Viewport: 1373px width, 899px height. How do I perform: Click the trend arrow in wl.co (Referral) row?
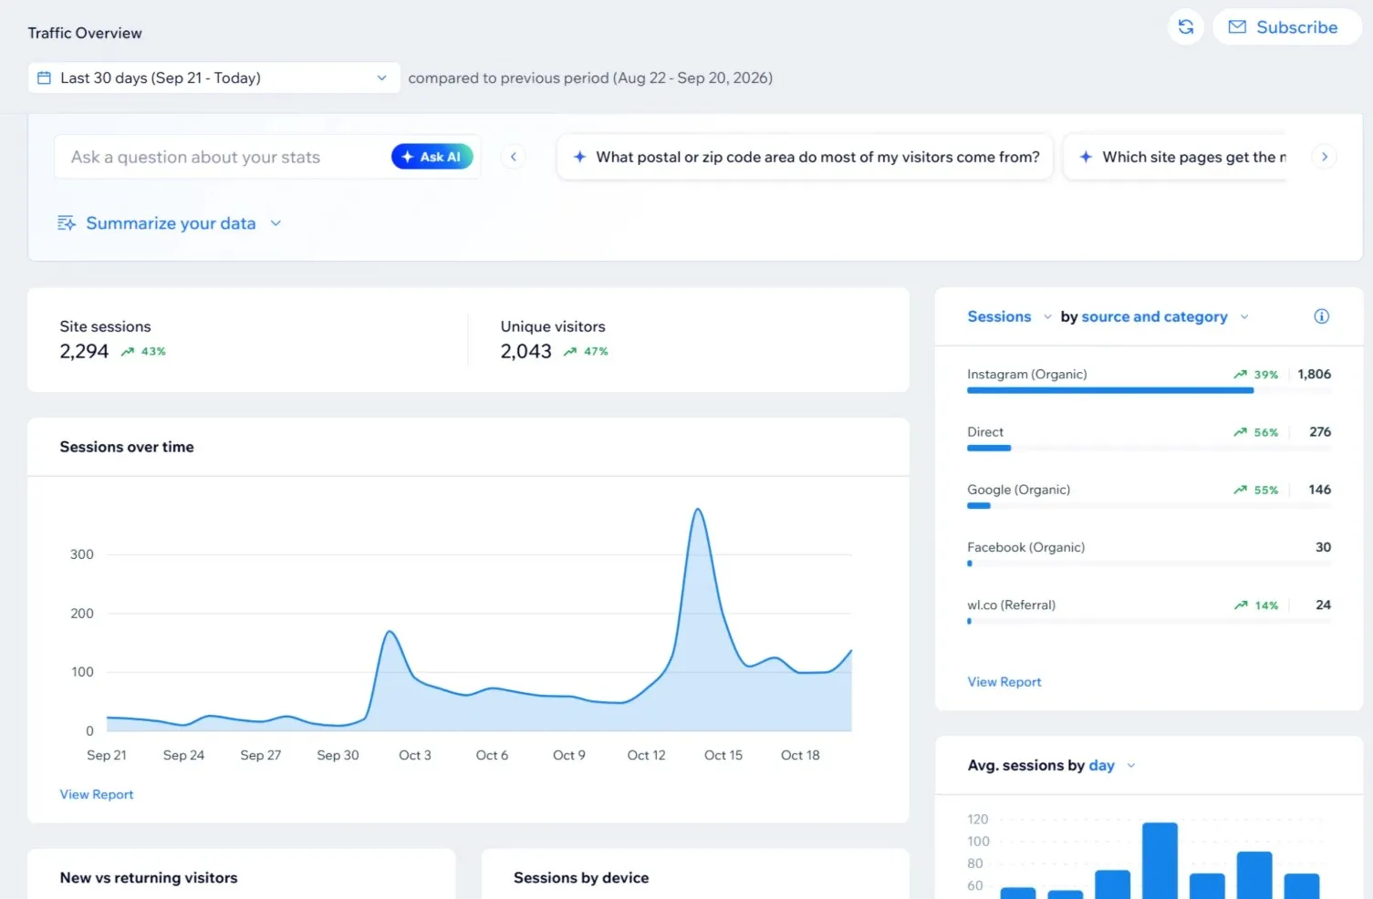pos(1241,605)
